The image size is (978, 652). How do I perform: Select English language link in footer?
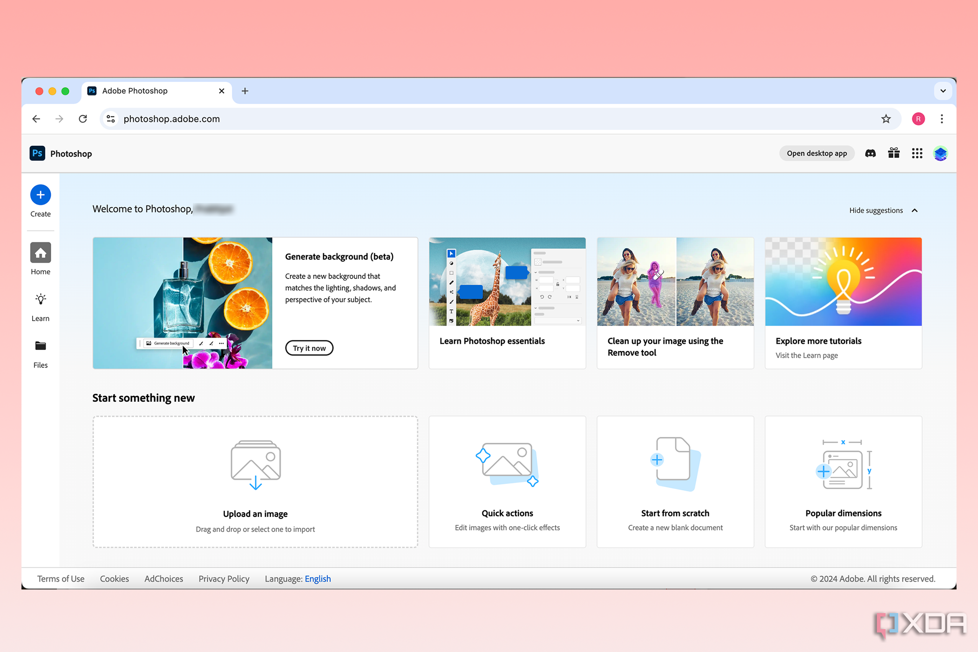[317, 578]
